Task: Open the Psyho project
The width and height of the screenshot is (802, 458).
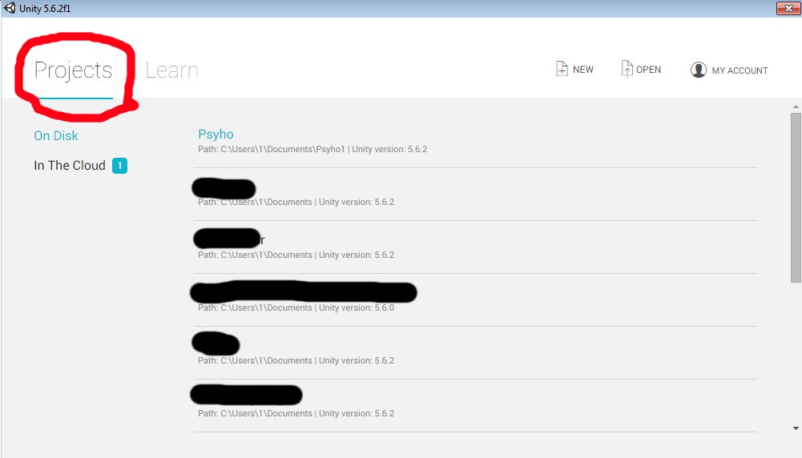Action: (216, 134)
